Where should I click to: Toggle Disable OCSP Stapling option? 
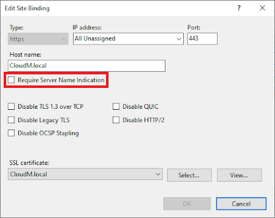pyautogui.click(x=11, y=133)
